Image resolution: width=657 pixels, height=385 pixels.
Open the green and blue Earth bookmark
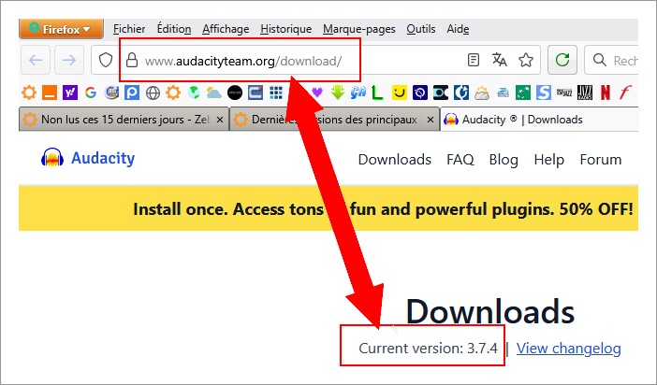pos(193,93)
